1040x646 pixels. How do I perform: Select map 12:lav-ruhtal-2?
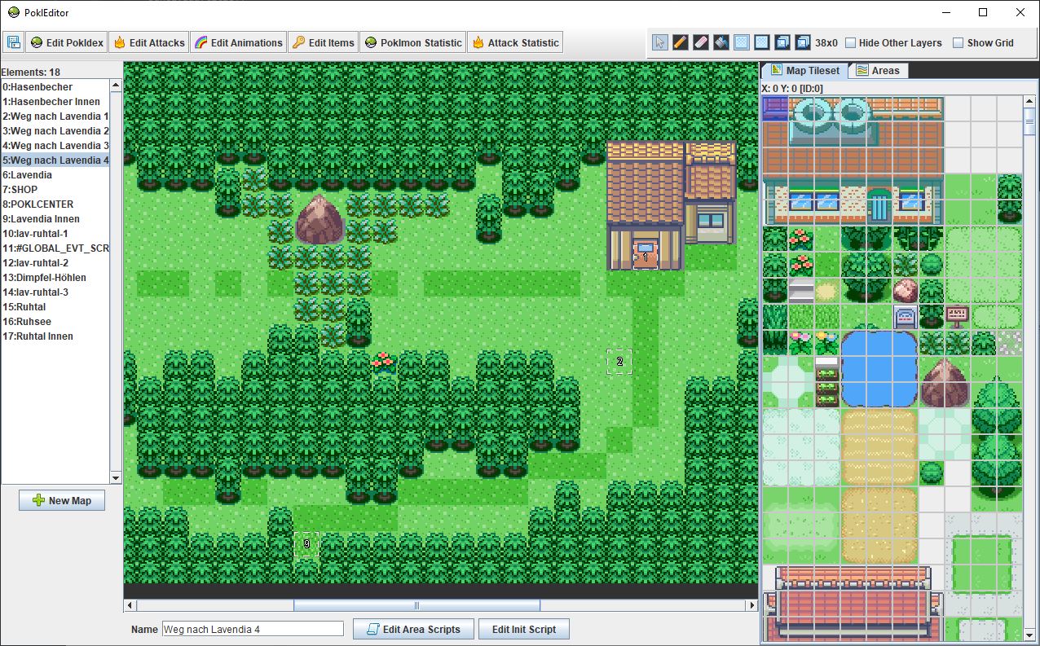55,262
